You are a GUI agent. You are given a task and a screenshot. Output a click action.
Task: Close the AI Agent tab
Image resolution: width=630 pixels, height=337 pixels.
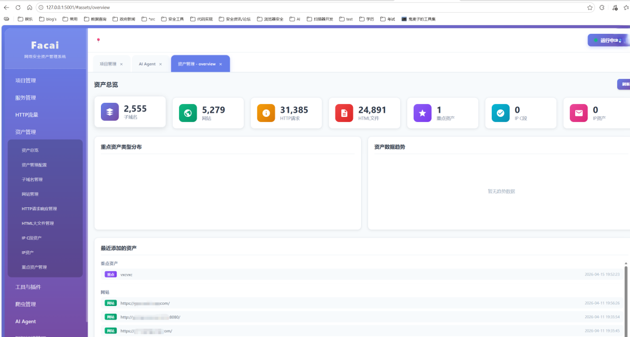tap(160, 64)
